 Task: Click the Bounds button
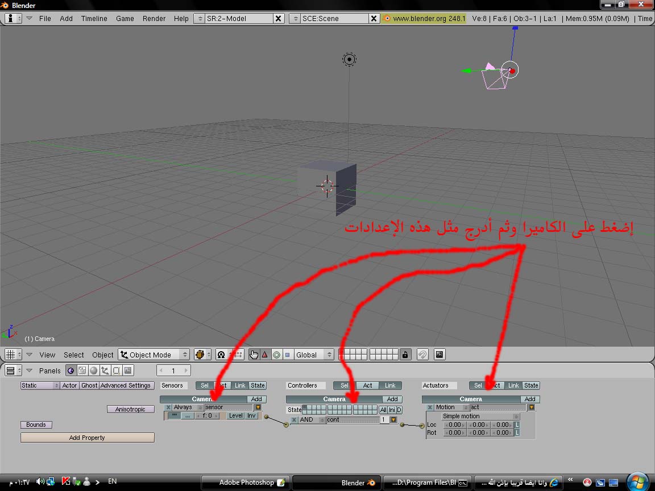point(36,425)
